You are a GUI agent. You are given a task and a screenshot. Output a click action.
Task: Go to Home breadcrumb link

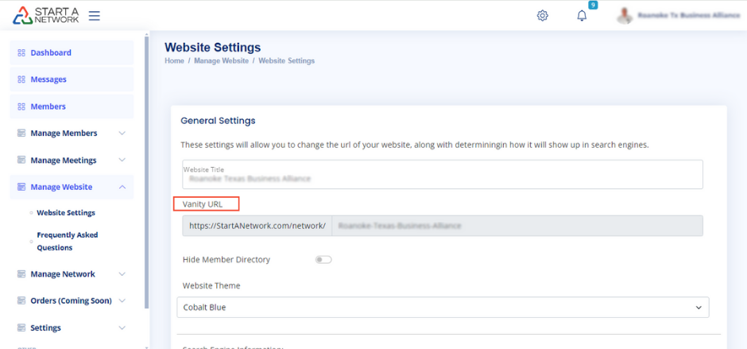pyautogui.click(x=174, y=61)
